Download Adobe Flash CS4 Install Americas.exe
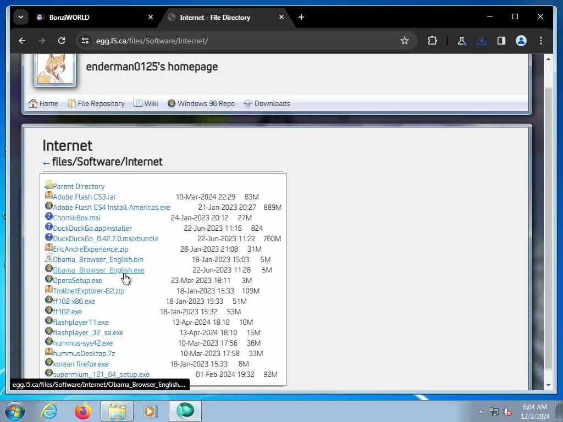Screen dimensions: 563x422 click(x=112, y=207)
